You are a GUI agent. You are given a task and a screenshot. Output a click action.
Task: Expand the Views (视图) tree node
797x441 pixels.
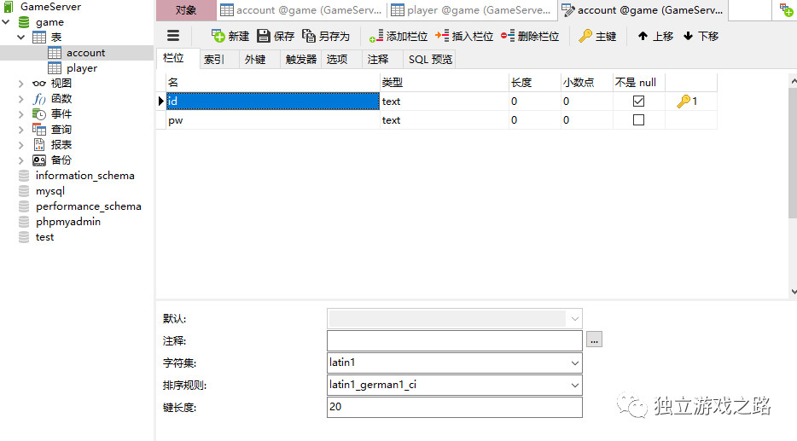(x=21, y=84)
